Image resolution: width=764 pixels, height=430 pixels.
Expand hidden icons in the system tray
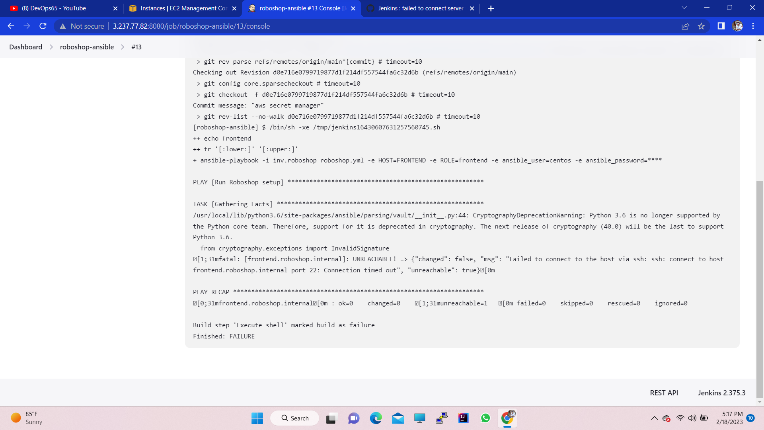654,418
